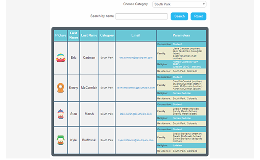260x160 pixels.
Task: Click the Search by name input field
Action: (x=141, y=16)
